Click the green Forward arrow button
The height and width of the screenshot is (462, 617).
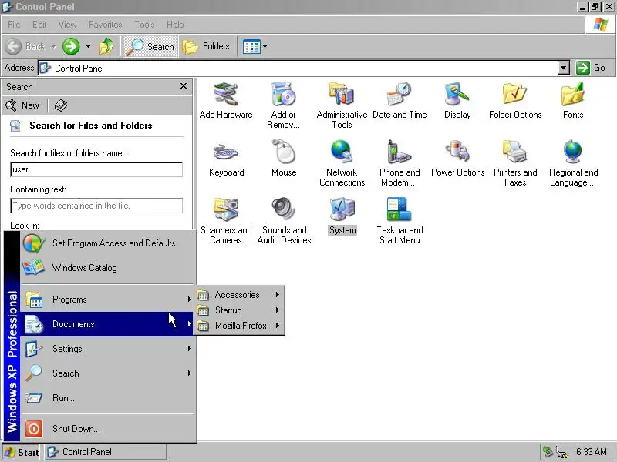pos(71,46)
